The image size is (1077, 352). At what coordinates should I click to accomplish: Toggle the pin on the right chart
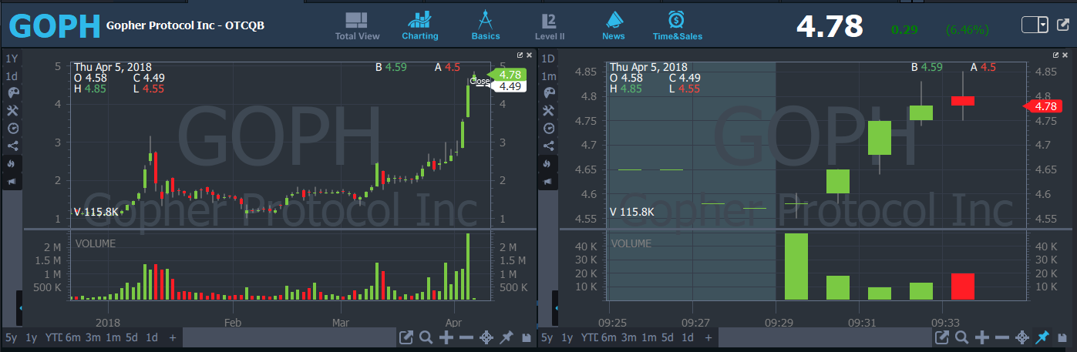click(x=1042, y=337)
